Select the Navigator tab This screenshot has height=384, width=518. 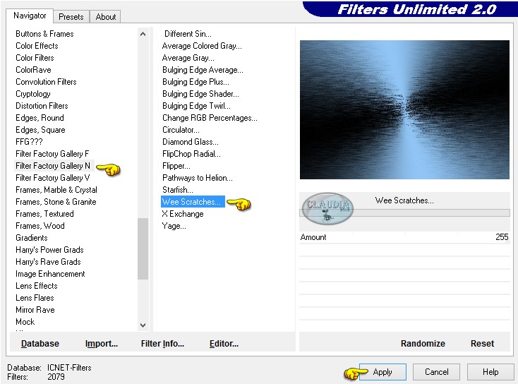[x=30, y=16]
